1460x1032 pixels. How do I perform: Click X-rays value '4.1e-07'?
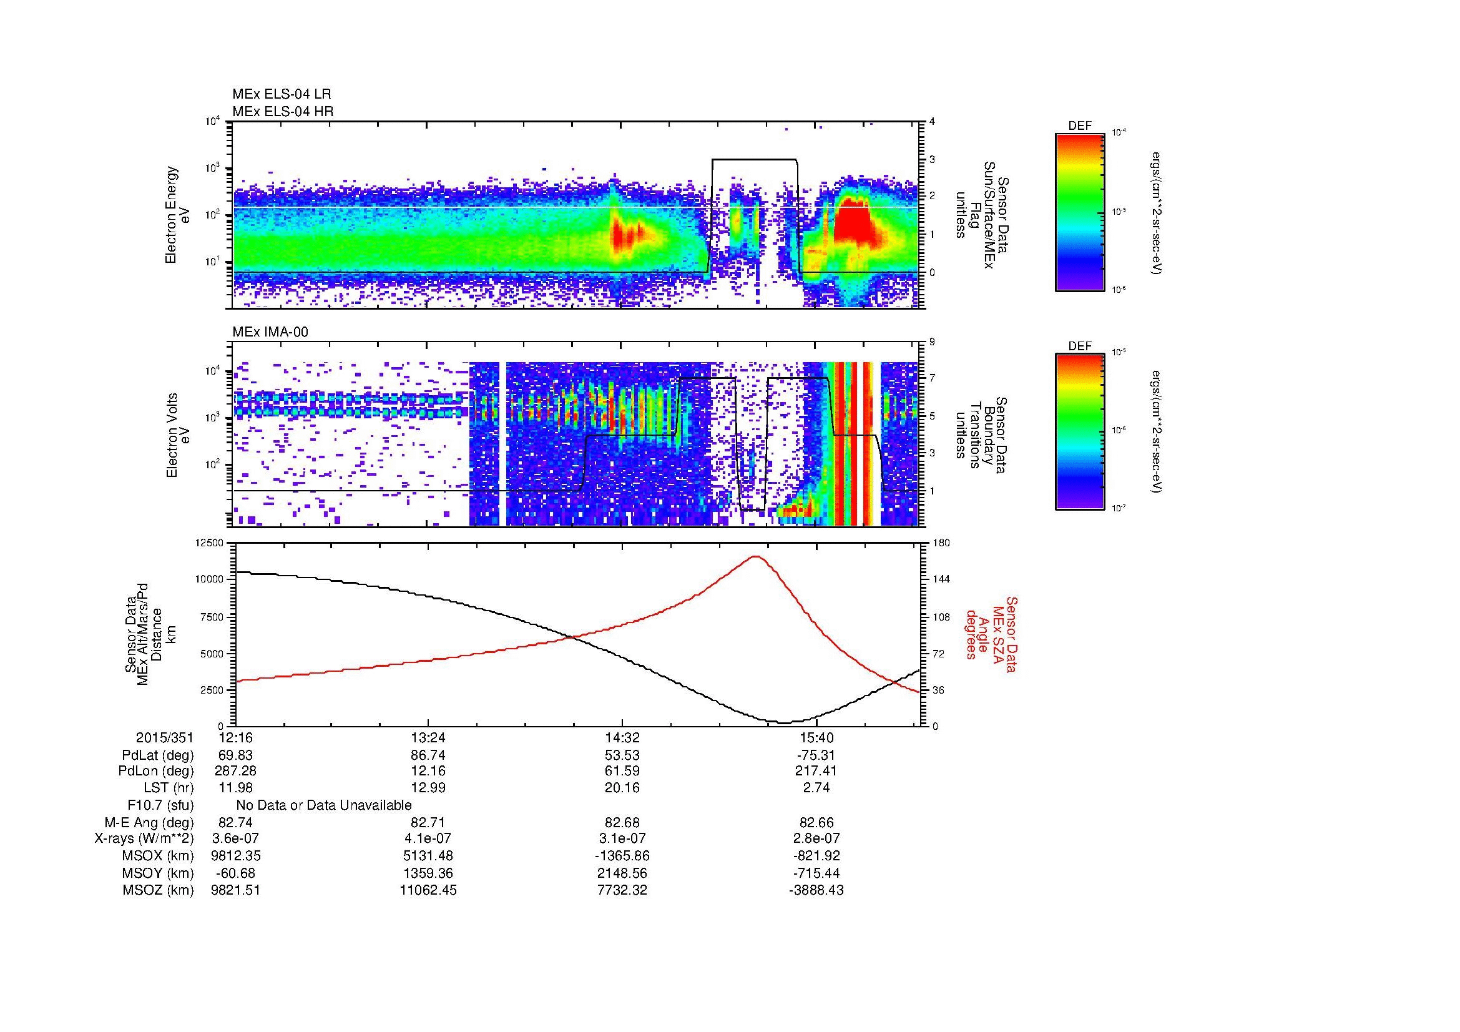tap(429, 838)
